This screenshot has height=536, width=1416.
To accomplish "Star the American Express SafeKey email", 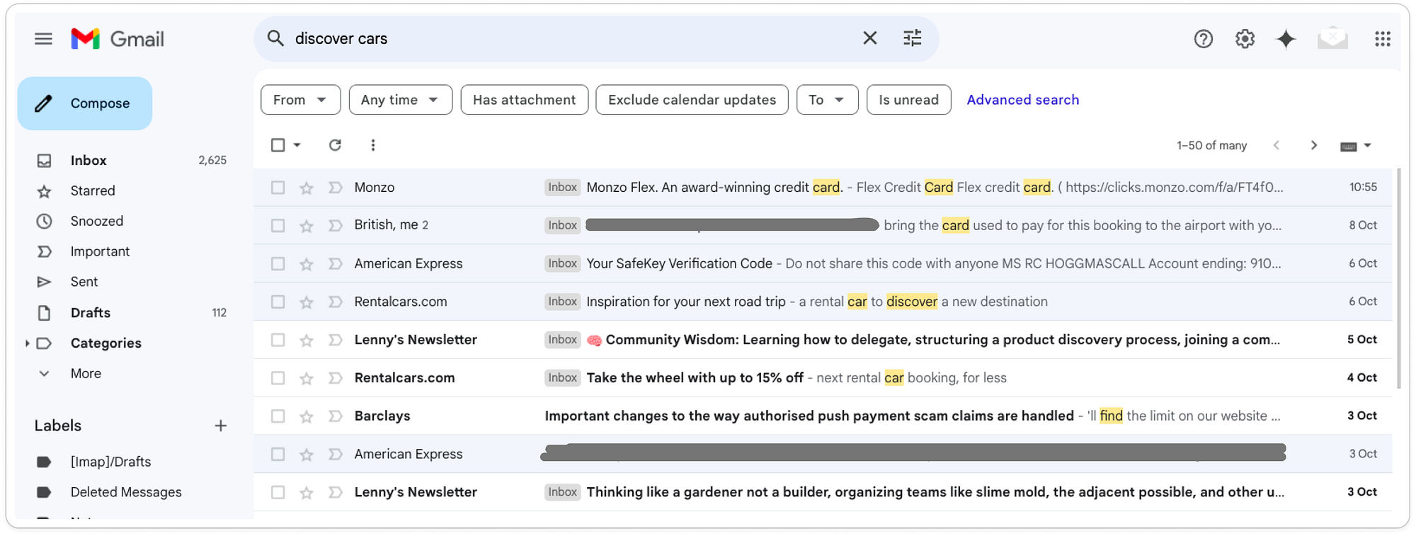I will point(306,264).
